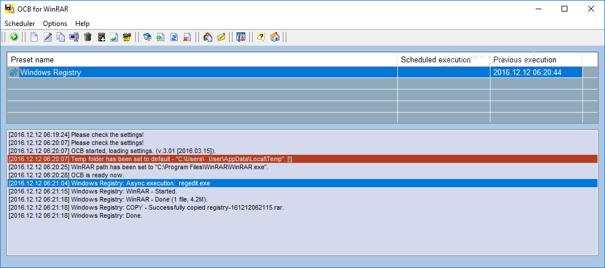Click the 'OCB is ready now' log line
This screenshot has width=605, height=268.
click(302, 175)
